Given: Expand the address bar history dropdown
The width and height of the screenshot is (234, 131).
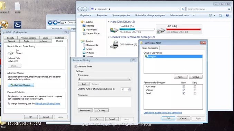Looking at the screenshot, I should [x=179, y=9].
